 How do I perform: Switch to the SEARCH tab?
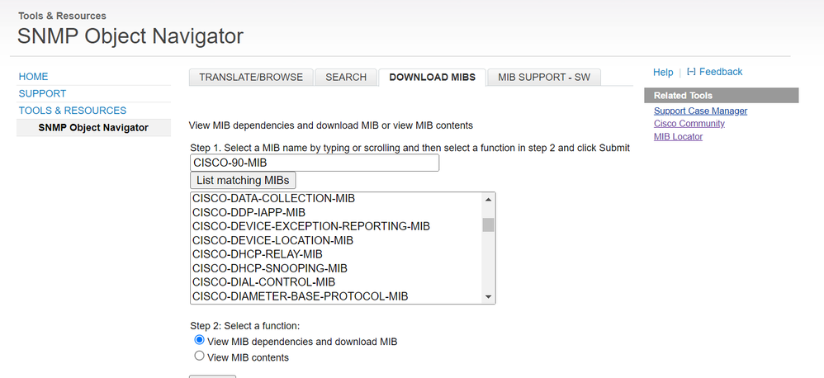tap(346, 78)
